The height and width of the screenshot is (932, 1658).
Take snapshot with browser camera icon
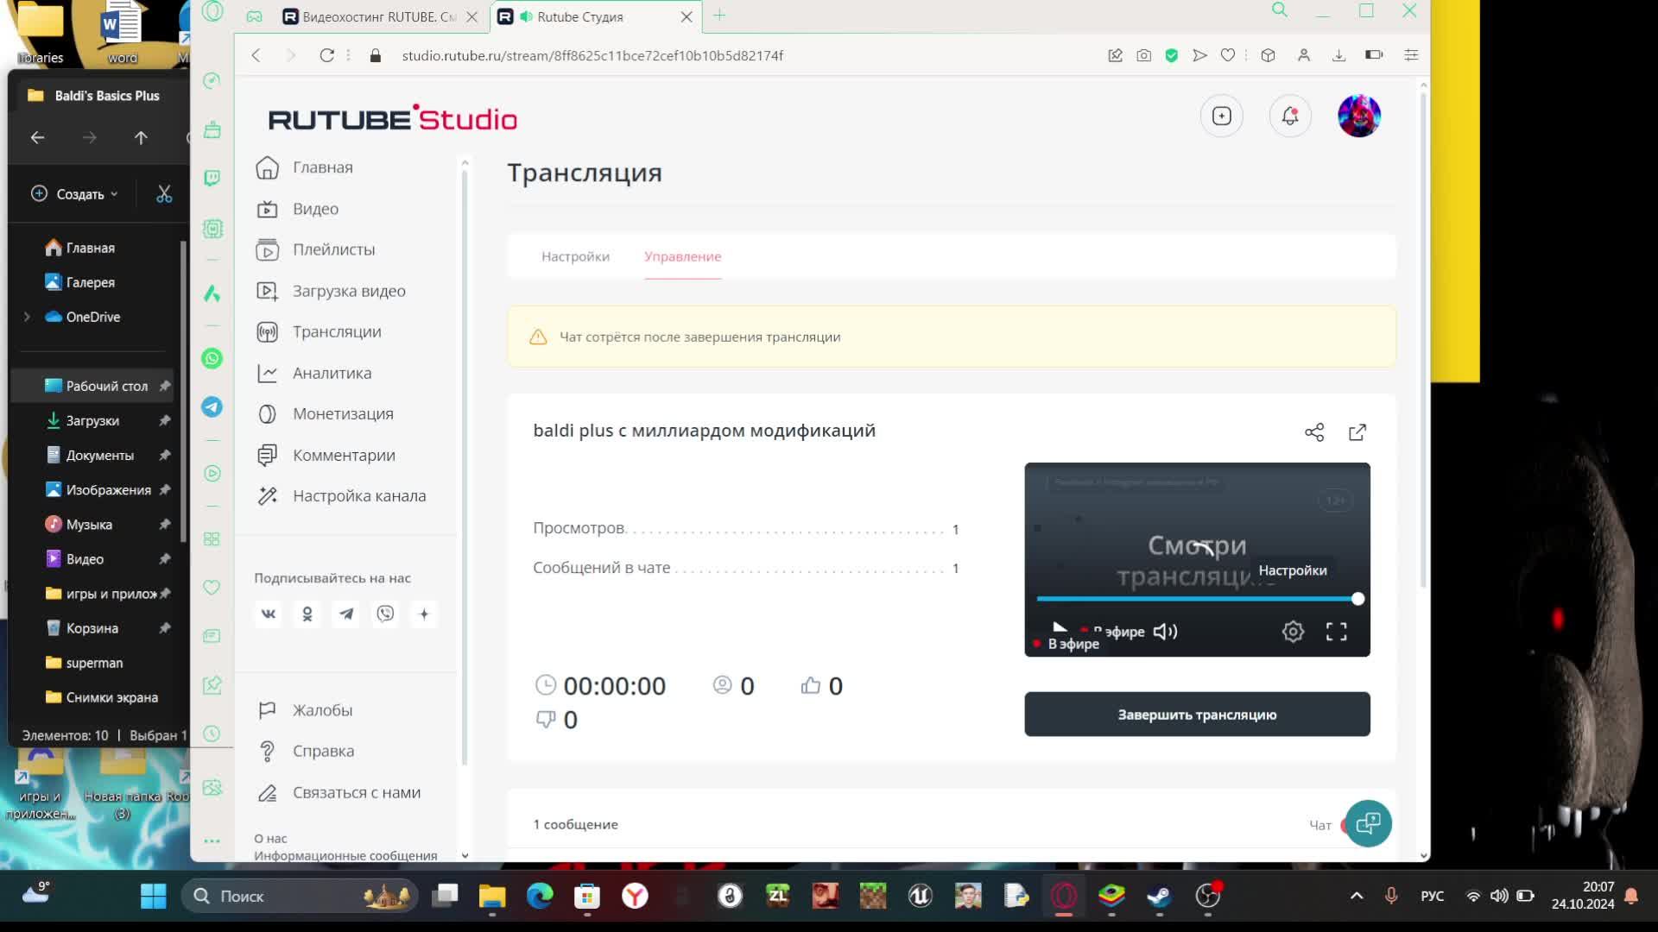(x=1143, y=55)
